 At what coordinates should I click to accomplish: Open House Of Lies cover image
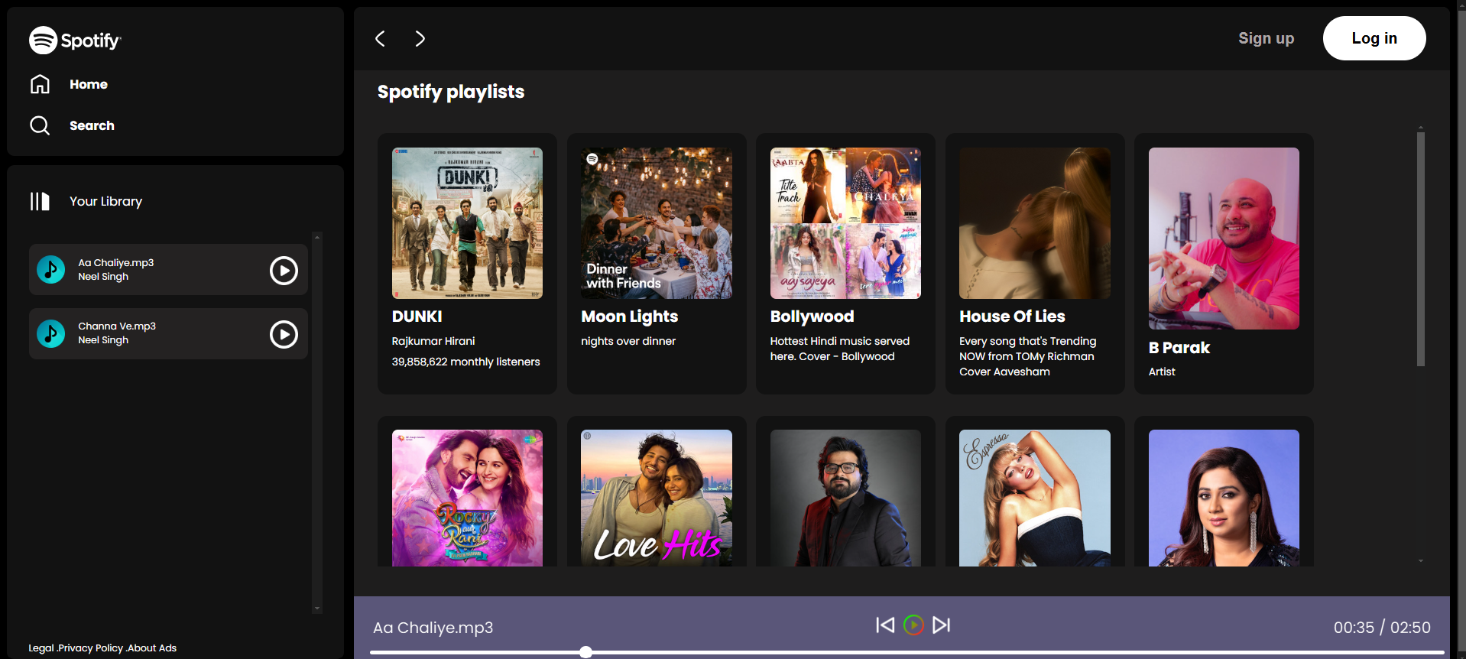click(1035, 223)
